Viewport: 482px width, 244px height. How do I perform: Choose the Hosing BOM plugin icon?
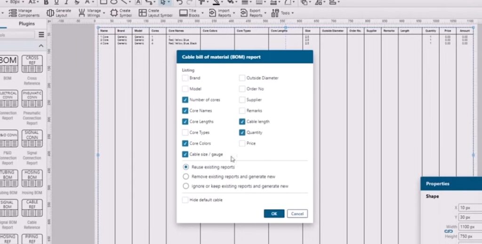pyautogui.click(x=32, y=179)
